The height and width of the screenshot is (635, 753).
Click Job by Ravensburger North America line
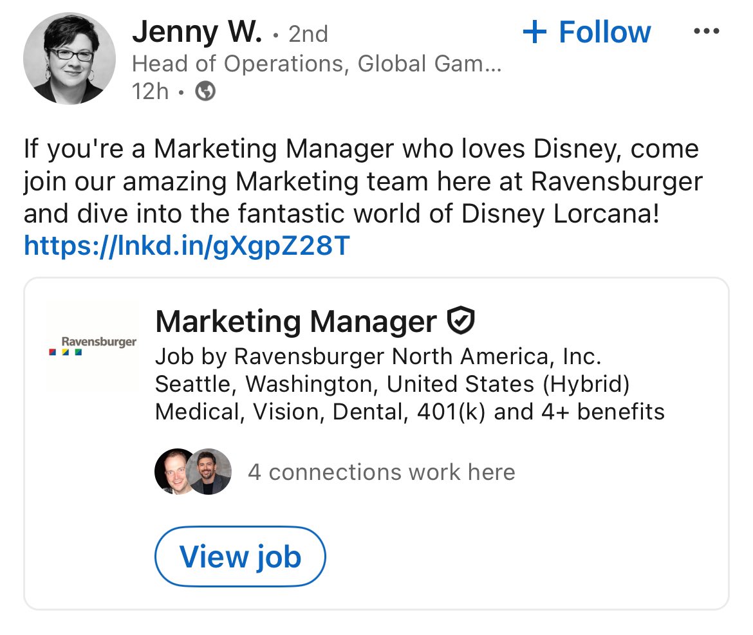378,356
